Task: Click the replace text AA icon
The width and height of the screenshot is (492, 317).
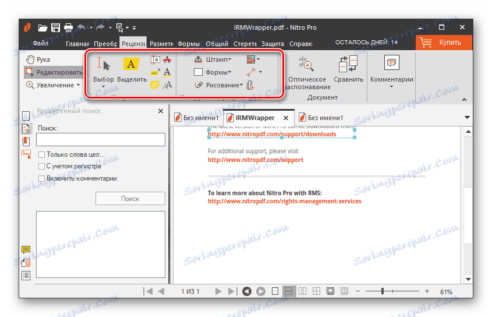Action: pyautogui.click(x=167, y=85)
